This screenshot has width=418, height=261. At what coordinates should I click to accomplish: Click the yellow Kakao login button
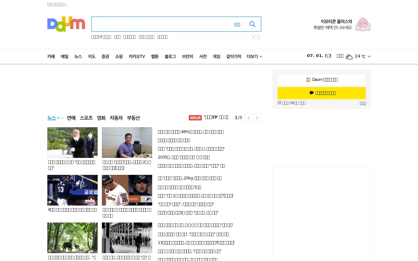(x=322, y=93)
